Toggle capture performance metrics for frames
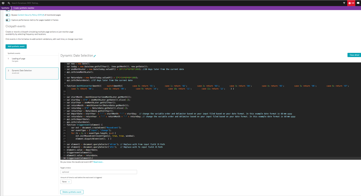Screen dimensions: 361x196 point(8,20)
